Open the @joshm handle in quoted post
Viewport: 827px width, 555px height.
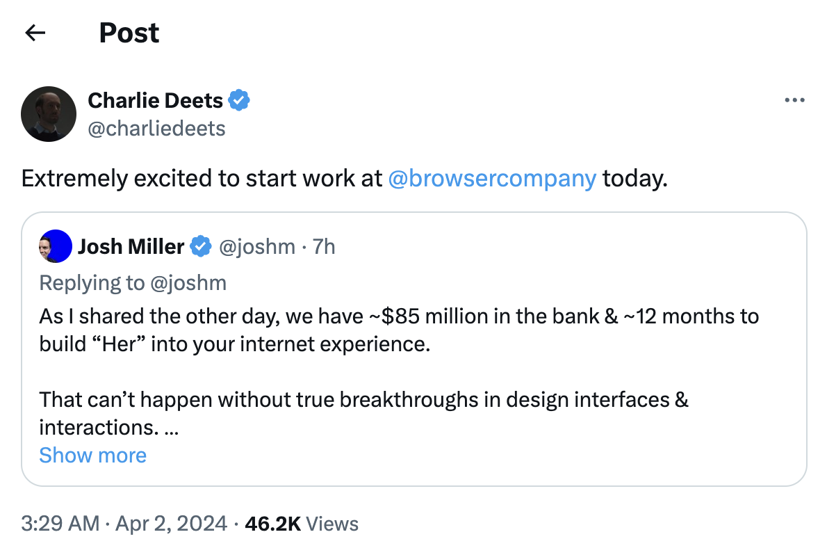257,247
